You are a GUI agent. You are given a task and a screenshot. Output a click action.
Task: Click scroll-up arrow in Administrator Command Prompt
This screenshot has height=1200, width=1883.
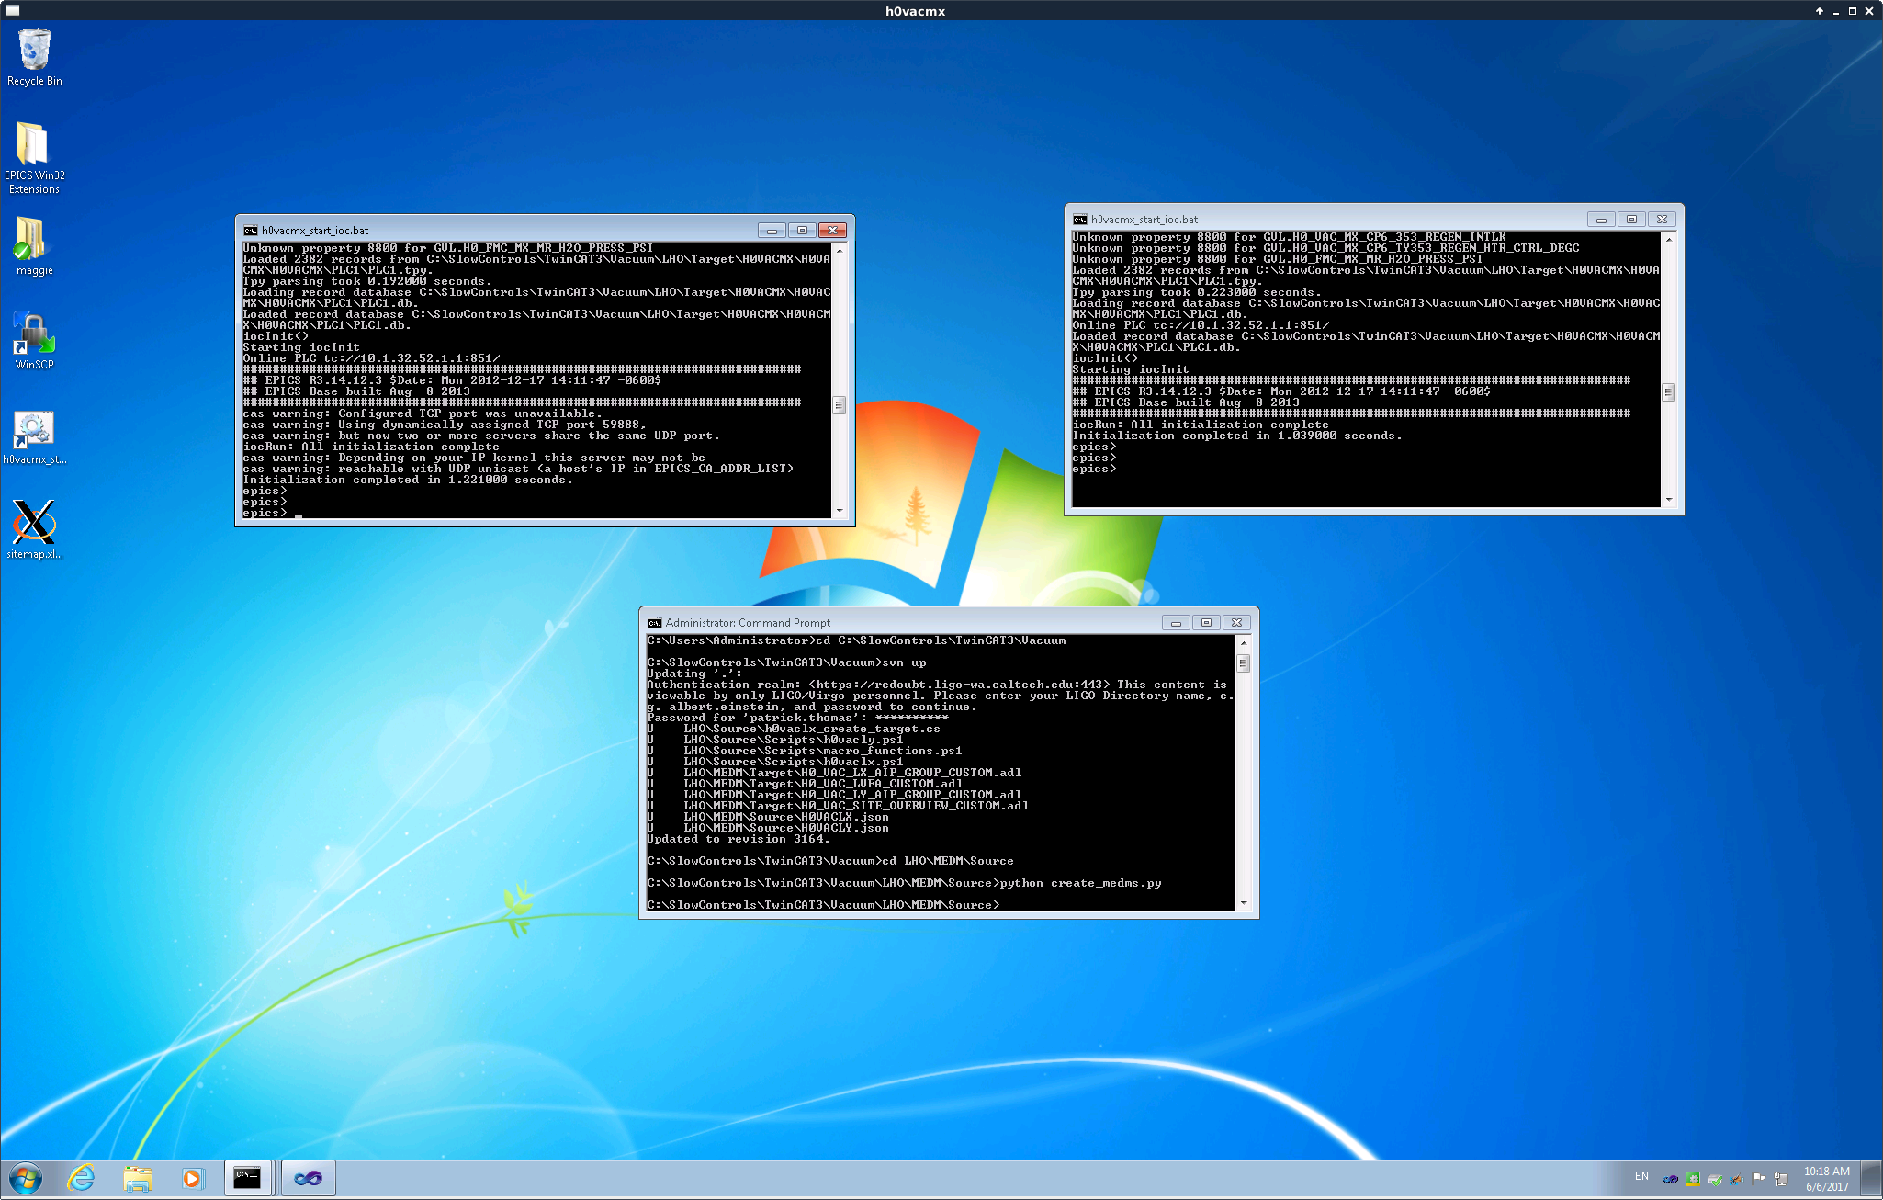click(x=1243, y=642)
